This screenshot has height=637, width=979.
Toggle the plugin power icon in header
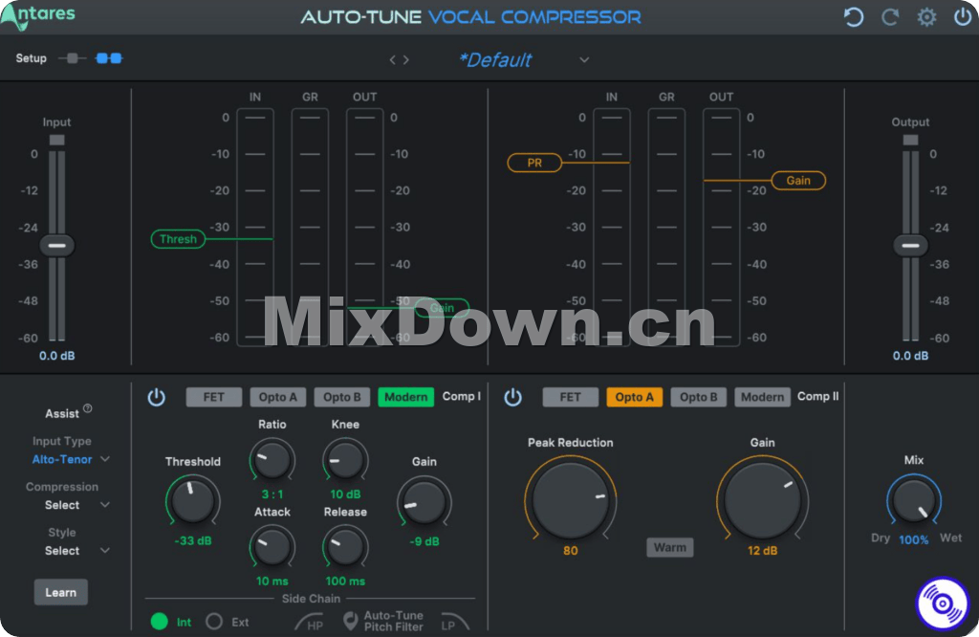click(962, 17)
